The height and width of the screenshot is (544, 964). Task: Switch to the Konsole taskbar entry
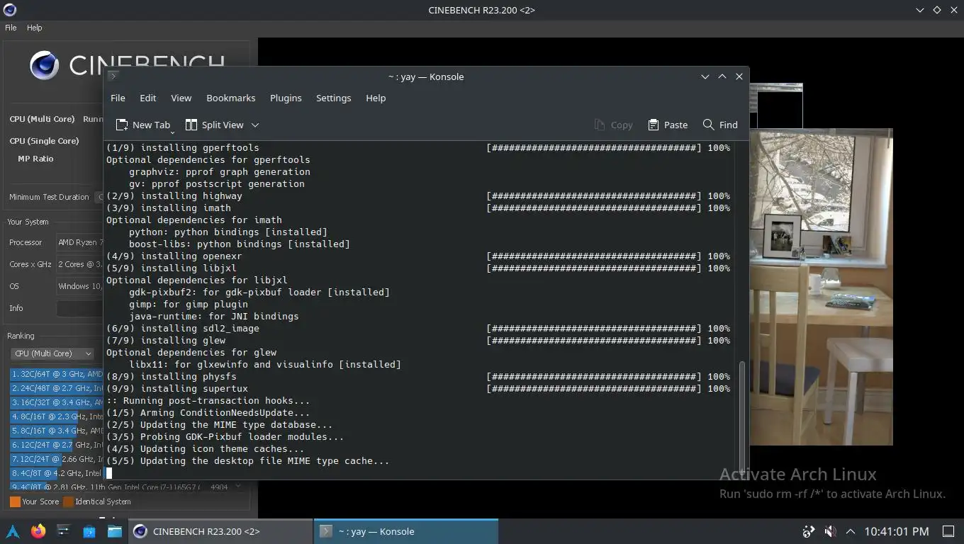coord(405,531)
